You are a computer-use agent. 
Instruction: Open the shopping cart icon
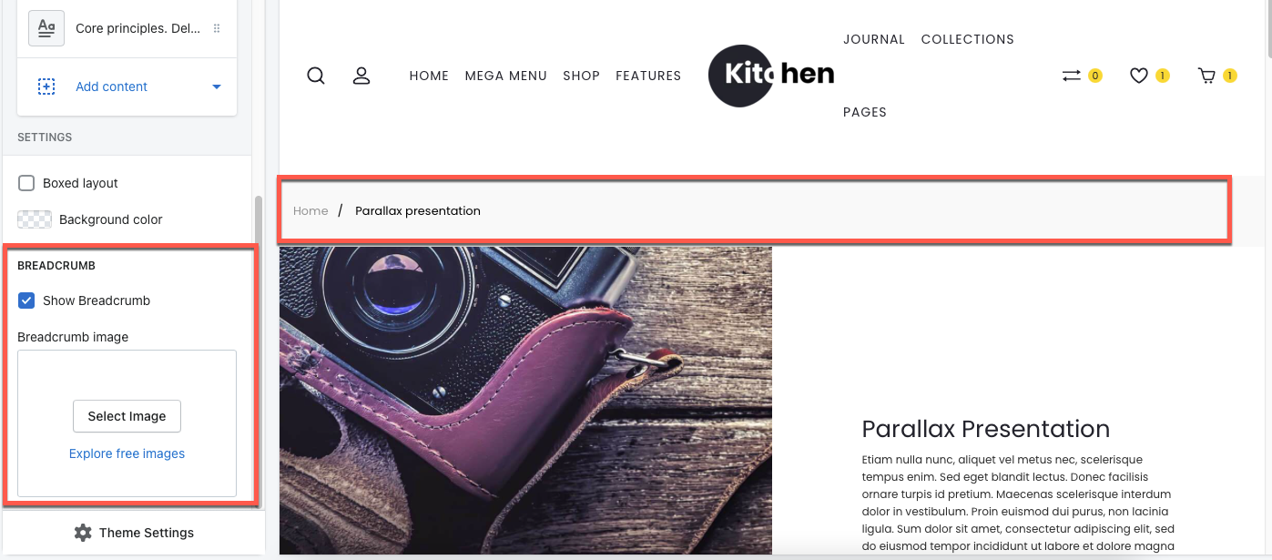1206,76
